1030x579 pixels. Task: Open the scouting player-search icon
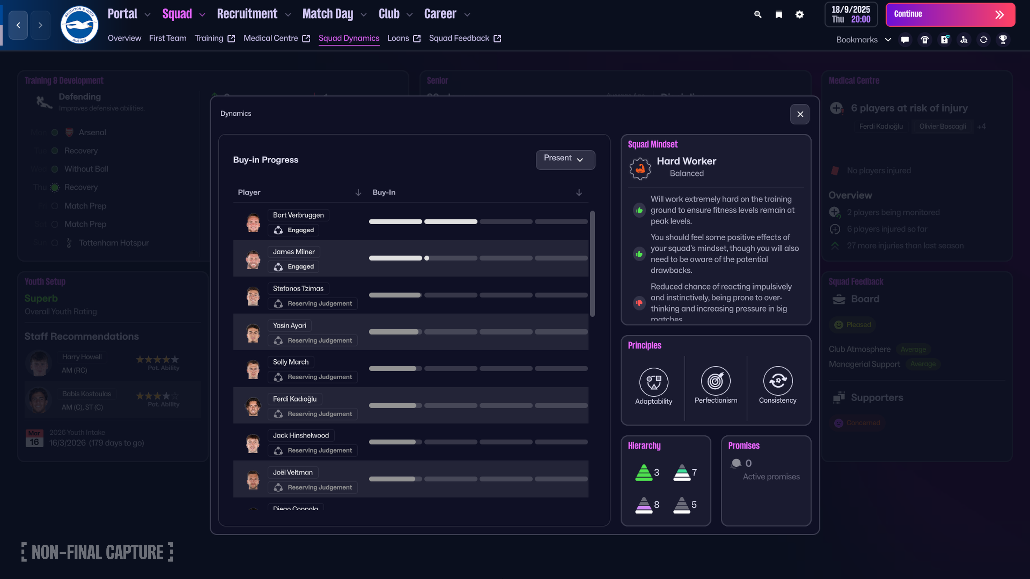pyautogui.click(x=964, y=40)
